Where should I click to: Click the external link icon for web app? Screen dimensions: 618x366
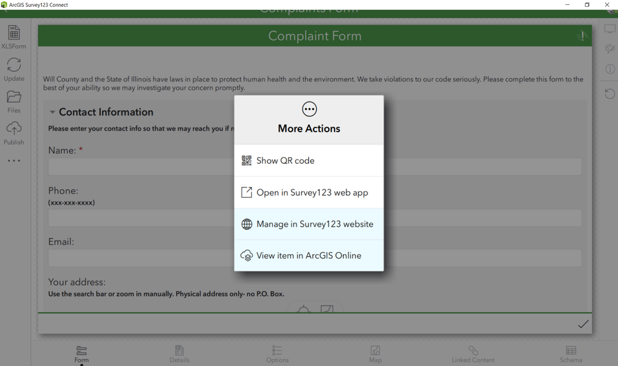246,192
